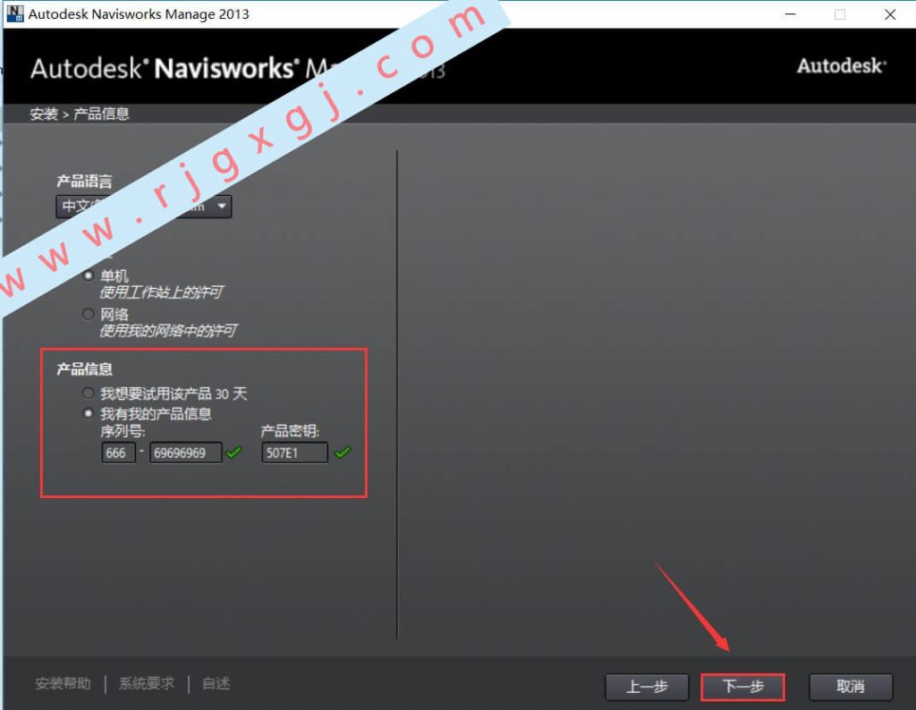Click the Autodesk logo in header
Screen dimensions: 916x710
click(842, 65)
